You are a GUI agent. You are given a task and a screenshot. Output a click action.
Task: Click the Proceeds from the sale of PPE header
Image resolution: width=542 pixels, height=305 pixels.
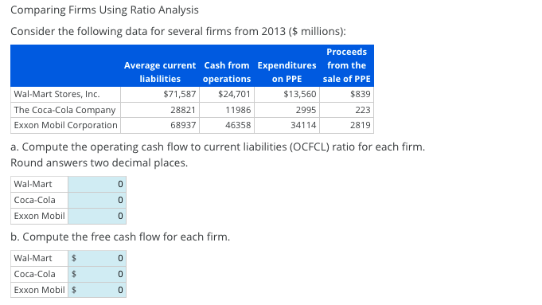pos(347,65)
